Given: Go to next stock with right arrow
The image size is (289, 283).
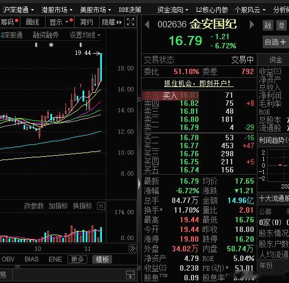Looking at the screenshot, I should 252,24.
